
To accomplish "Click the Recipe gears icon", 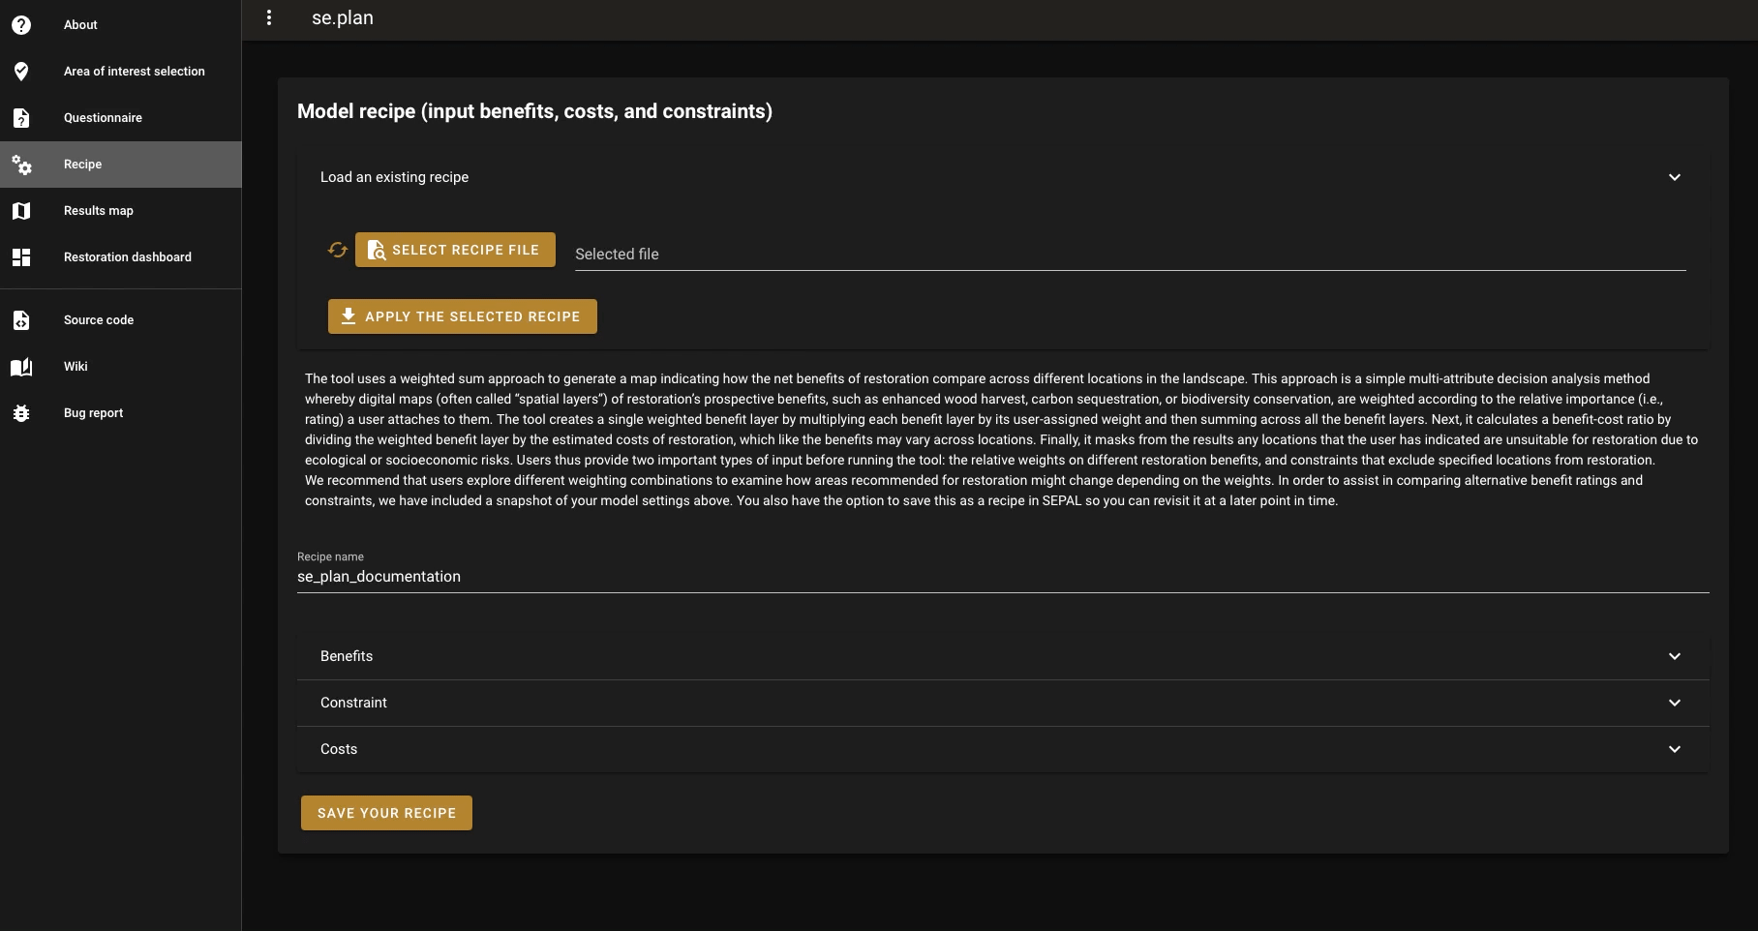I will 21,165.
